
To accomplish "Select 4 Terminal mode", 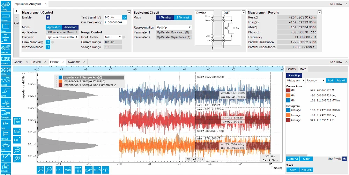I will point(165,17).
